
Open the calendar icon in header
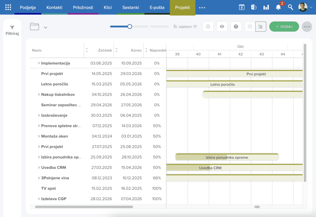[242, 7]
